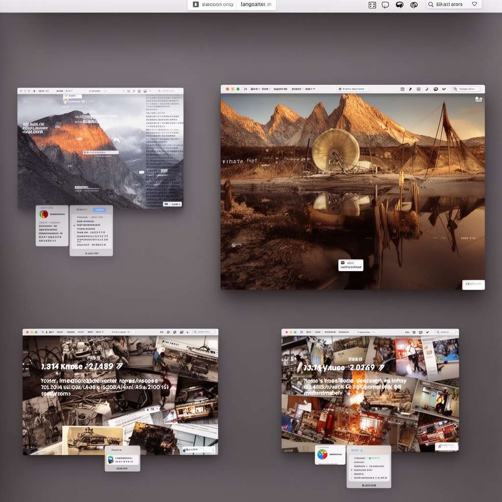Click the white button at landscape window's bottom-right corner
This screenshot has width=502, height=502.
pos(473,285)
